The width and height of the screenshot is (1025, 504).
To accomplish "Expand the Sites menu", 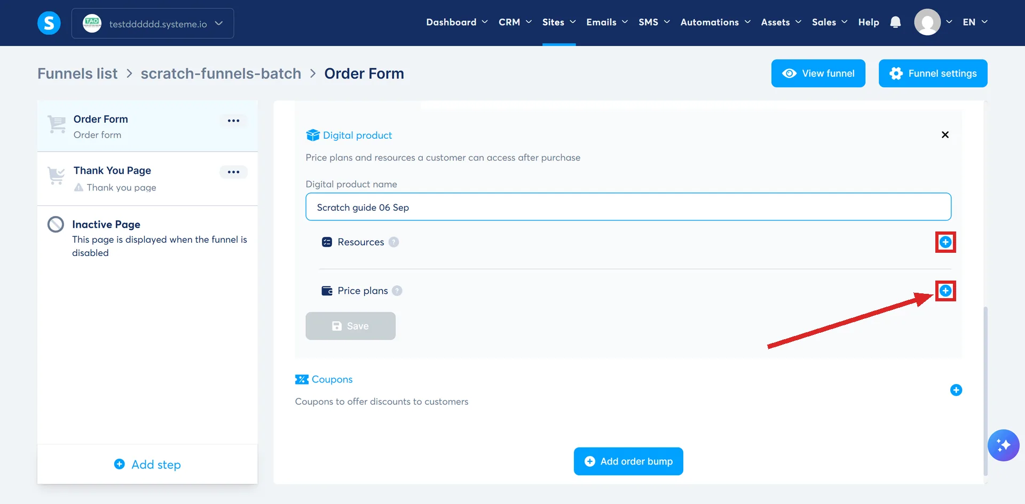I will click(x=559, y=22).
